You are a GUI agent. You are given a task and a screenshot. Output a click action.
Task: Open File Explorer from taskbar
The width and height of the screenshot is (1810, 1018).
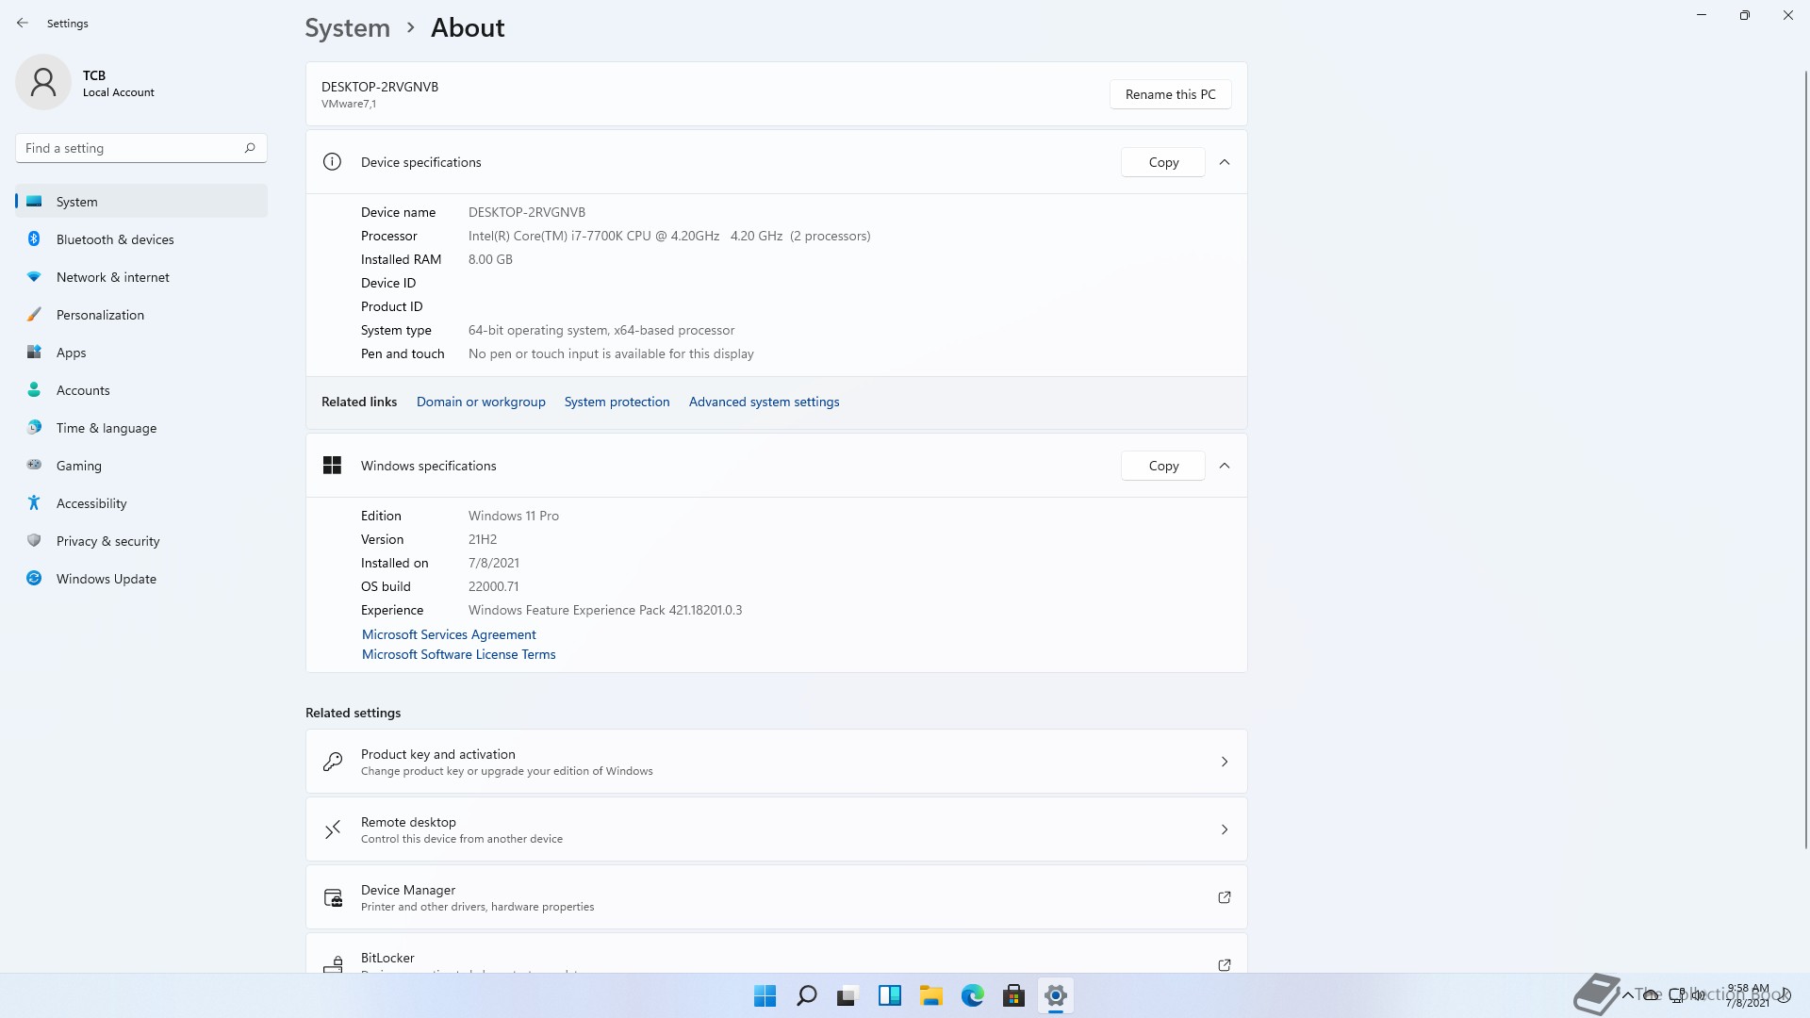(x=930, y=995)
